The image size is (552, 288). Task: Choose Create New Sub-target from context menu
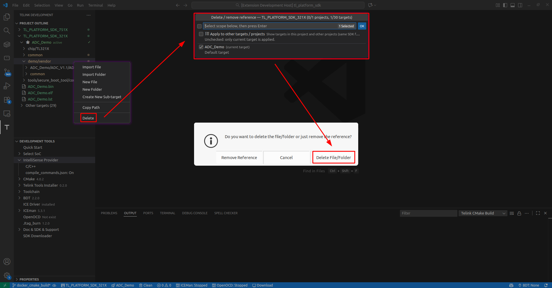tap(102, 97)
